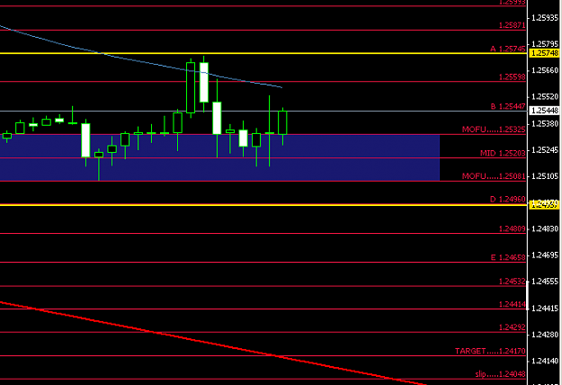The image size is (562, 385).
Task: Click price axis value 1.24830
Action: point(545,228)
